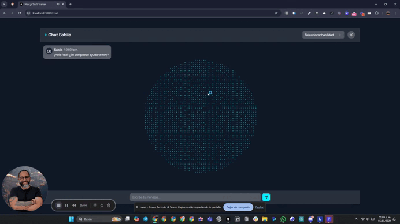The height and width of the screenshot is (224, 400).
Task: Expand the tab search chevron
Action: point(5,5)
